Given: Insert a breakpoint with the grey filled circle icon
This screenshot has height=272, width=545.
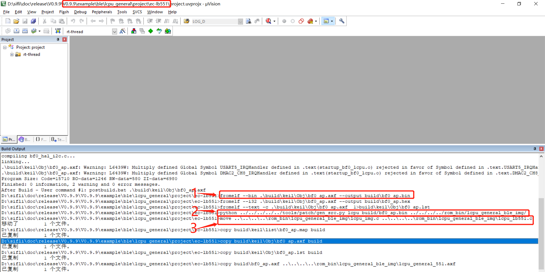Looking at the screenshot, I should pyautogui.click(x=284, y=21).
